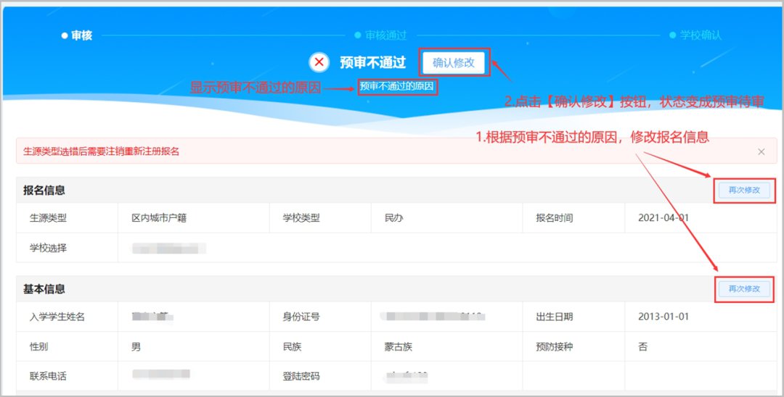Viewport: 784px width, 397px height.
Task: Click the 2013-01-01 birth date value
Action: click(663, 317)
